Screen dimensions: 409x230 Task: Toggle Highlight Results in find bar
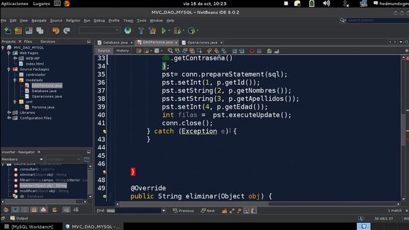[246, 211]
